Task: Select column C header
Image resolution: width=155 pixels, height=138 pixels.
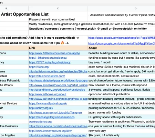Action: 58,9
